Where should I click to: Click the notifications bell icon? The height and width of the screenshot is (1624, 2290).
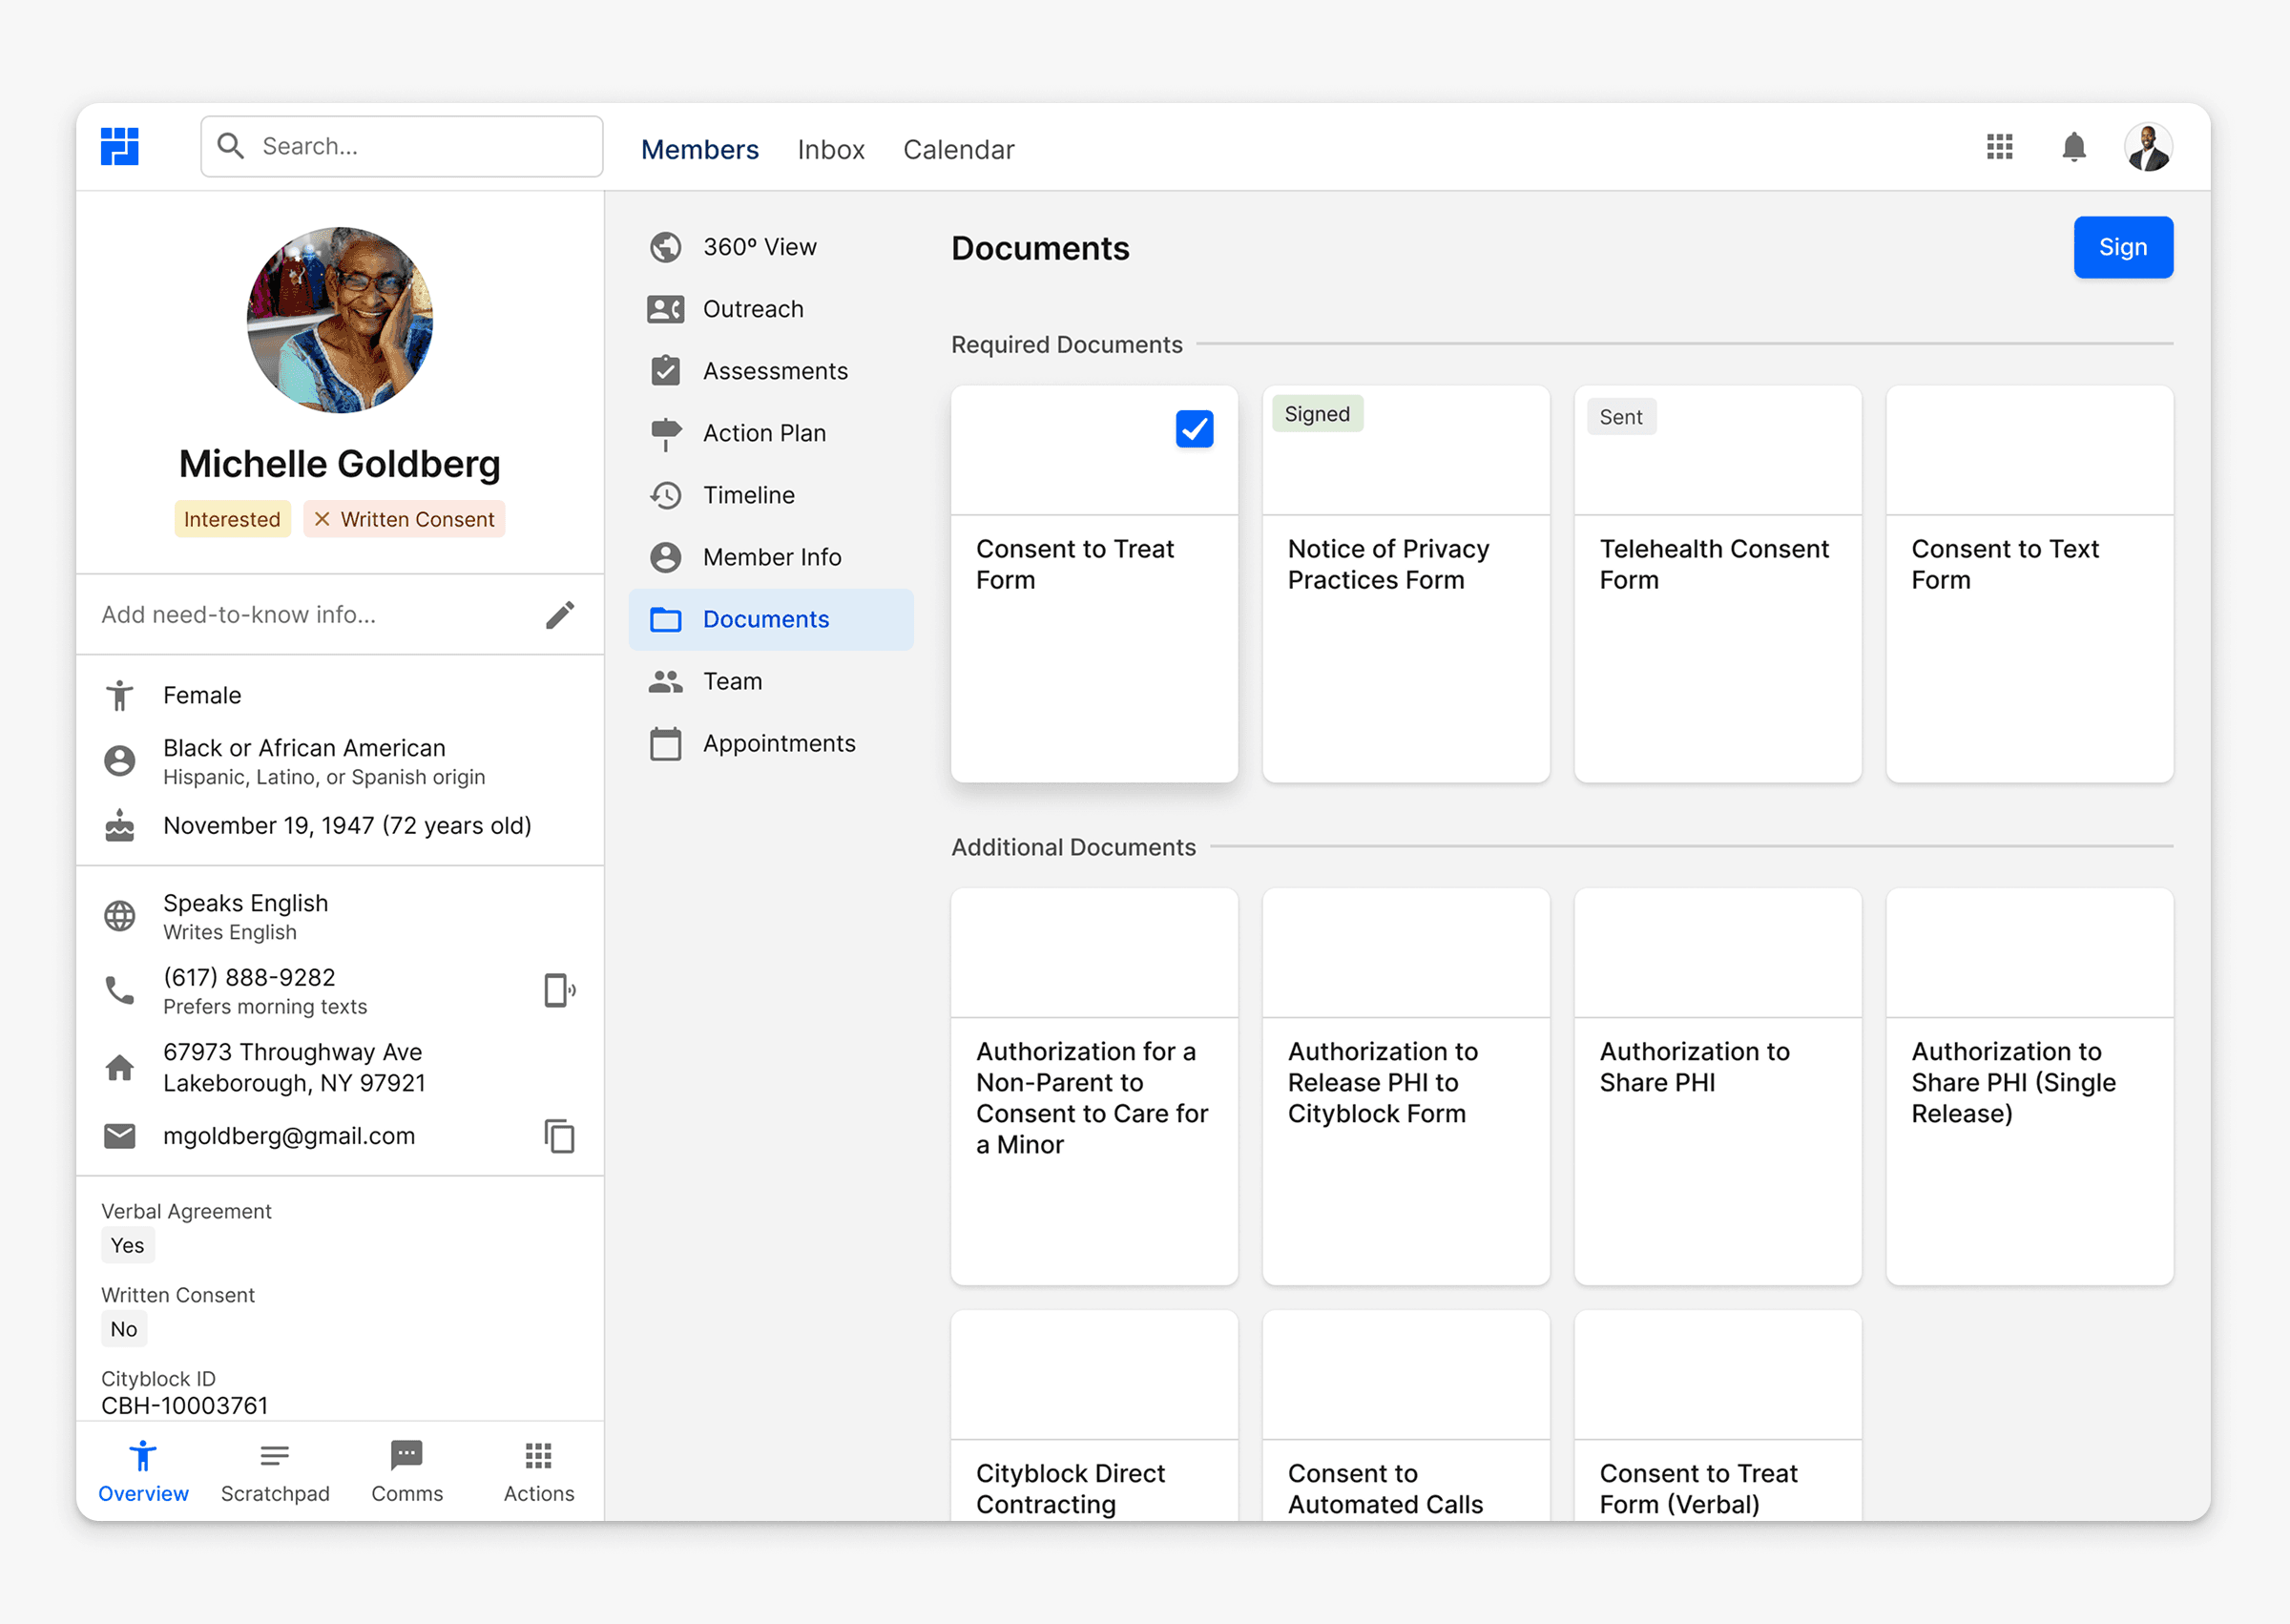pyautogui.click(x=2073, y=148)
